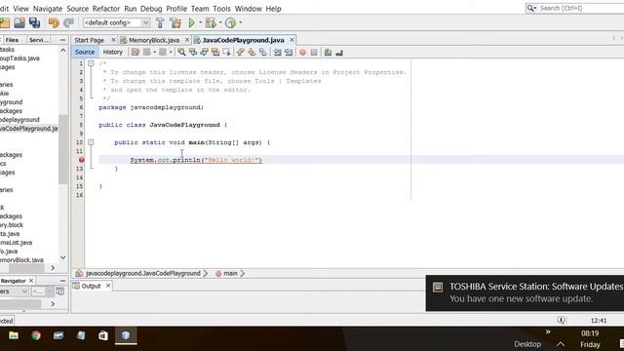Open Windows Store from the taskbar
This screenshot has height=351, width=624.
(x=103, y=335)
